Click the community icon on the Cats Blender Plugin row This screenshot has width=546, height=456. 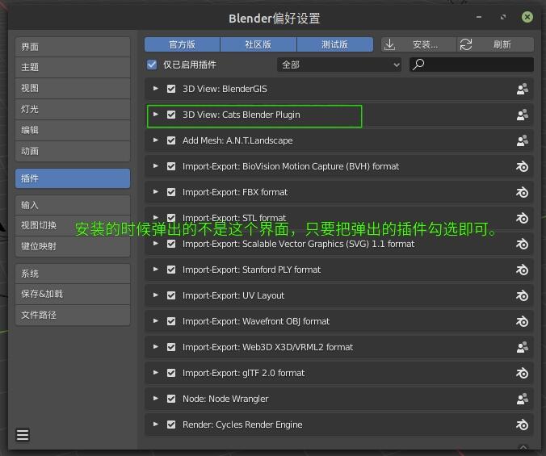click(522, 115)
